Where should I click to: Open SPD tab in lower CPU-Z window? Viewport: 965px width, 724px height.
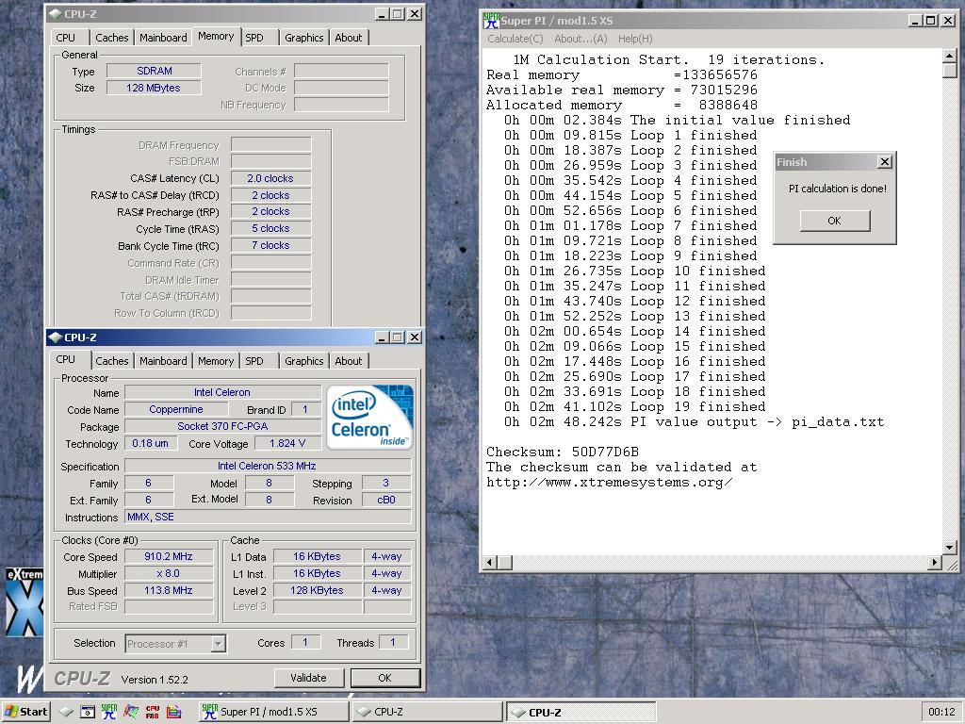(254, 361)
